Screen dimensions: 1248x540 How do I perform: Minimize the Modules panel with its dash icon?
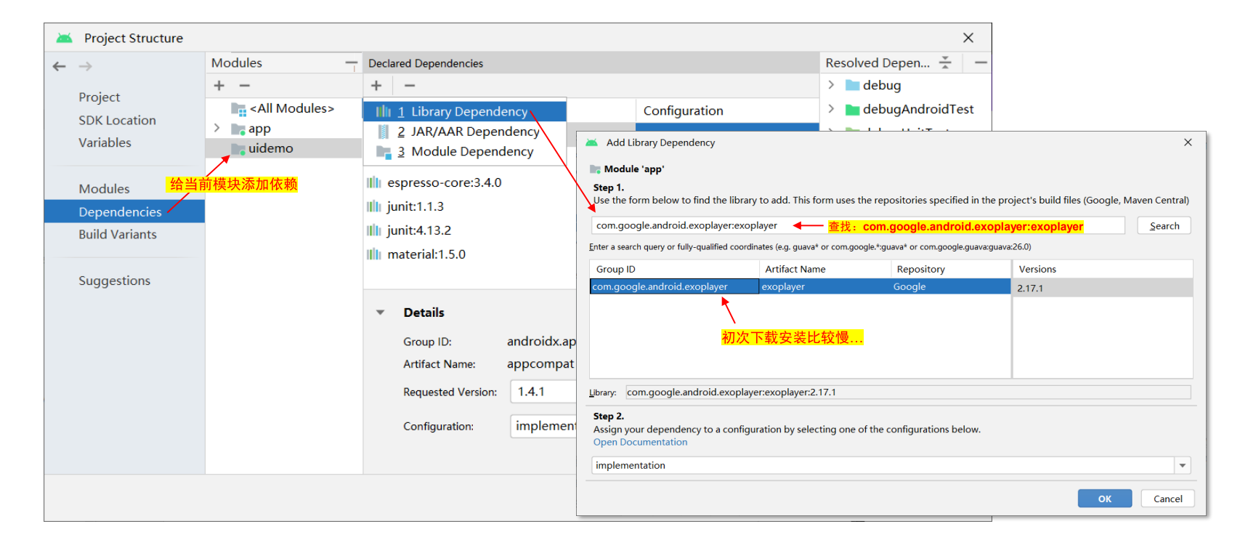[x=351, y=63]
